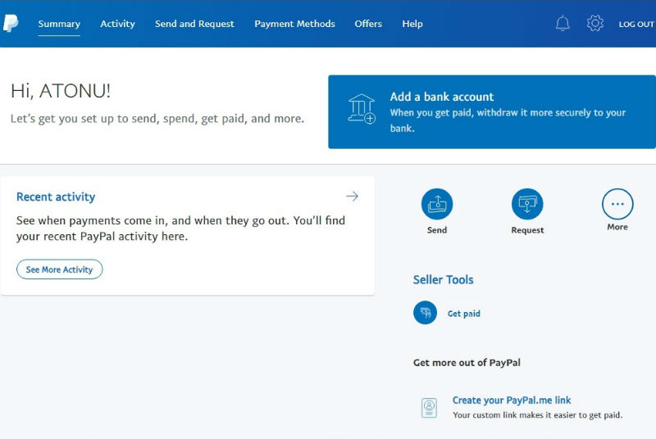Click 'Let's get you set up' subtitle text

[157, 119]
